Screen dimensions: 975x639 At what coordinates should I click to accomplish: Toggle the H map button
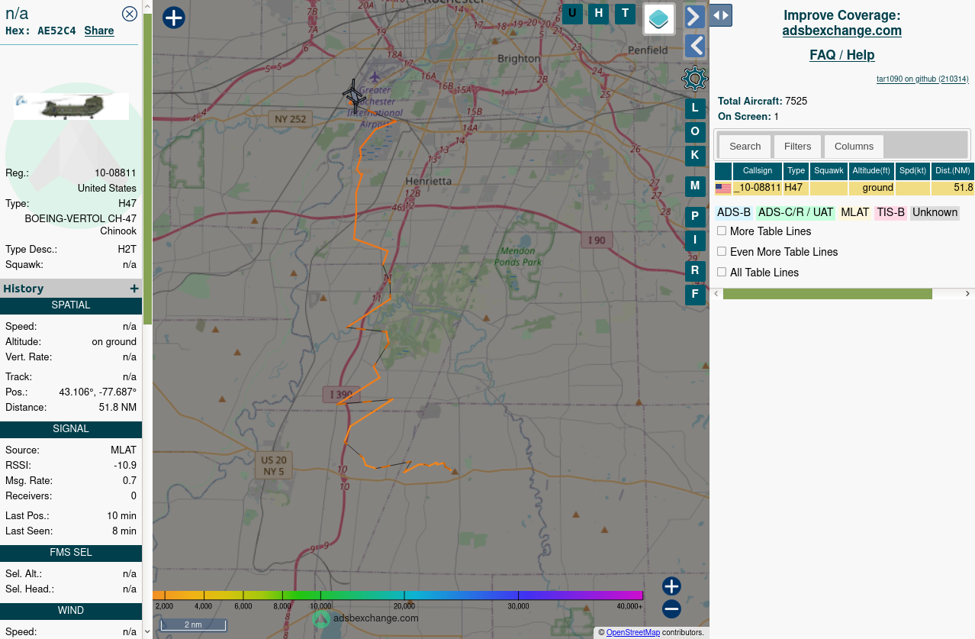599,13
